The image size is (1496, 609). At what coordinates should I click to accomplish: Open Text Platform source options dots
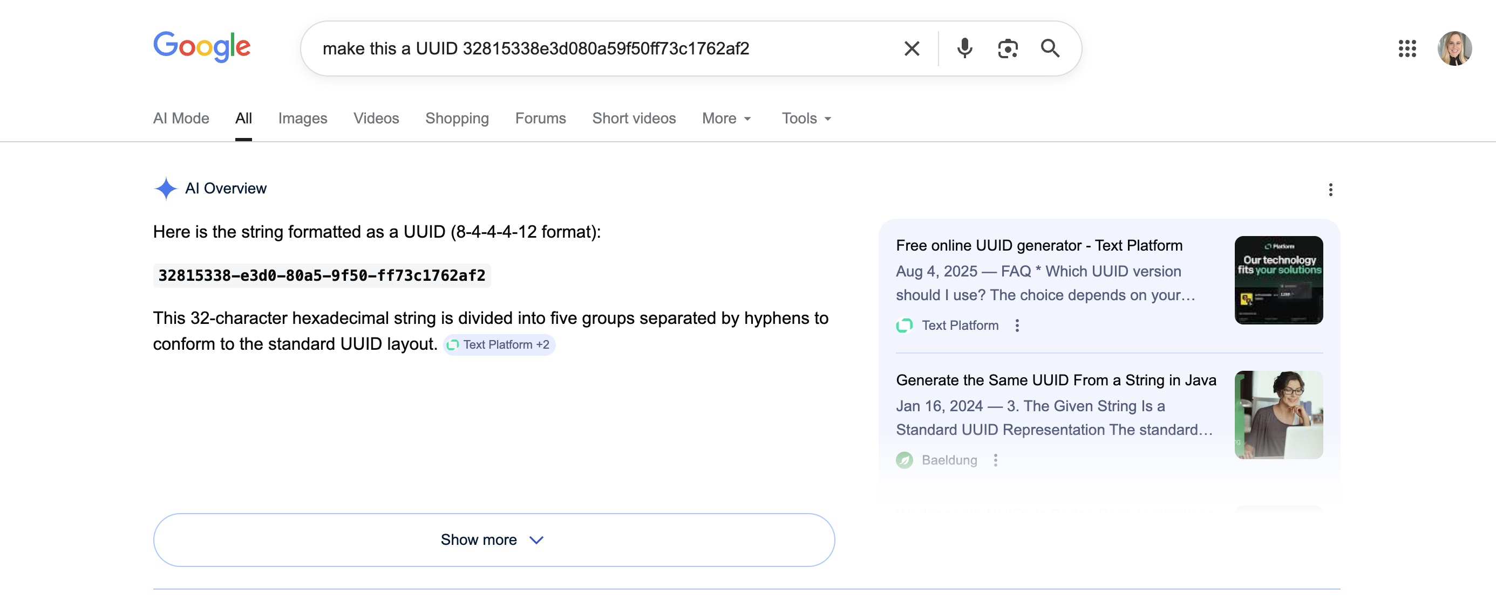(1017, 326)
